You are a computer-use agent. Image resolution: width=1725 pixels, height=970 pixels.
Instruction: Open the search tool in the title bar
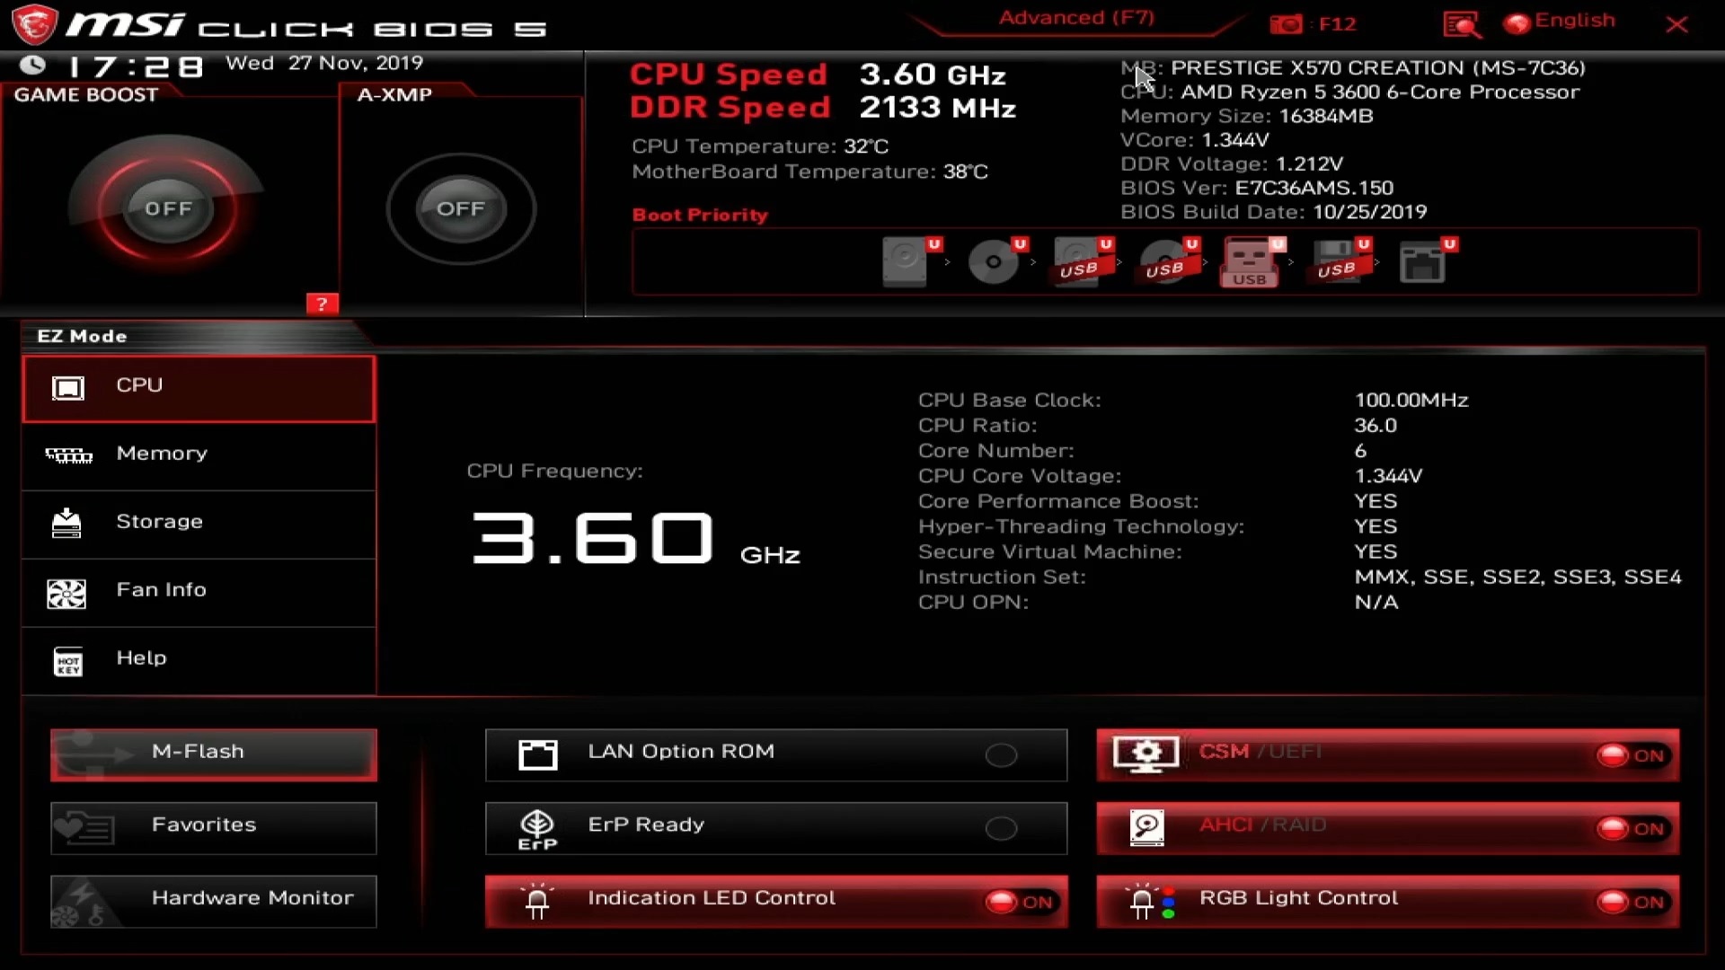pyautogui.click(x=1460, y=24)
